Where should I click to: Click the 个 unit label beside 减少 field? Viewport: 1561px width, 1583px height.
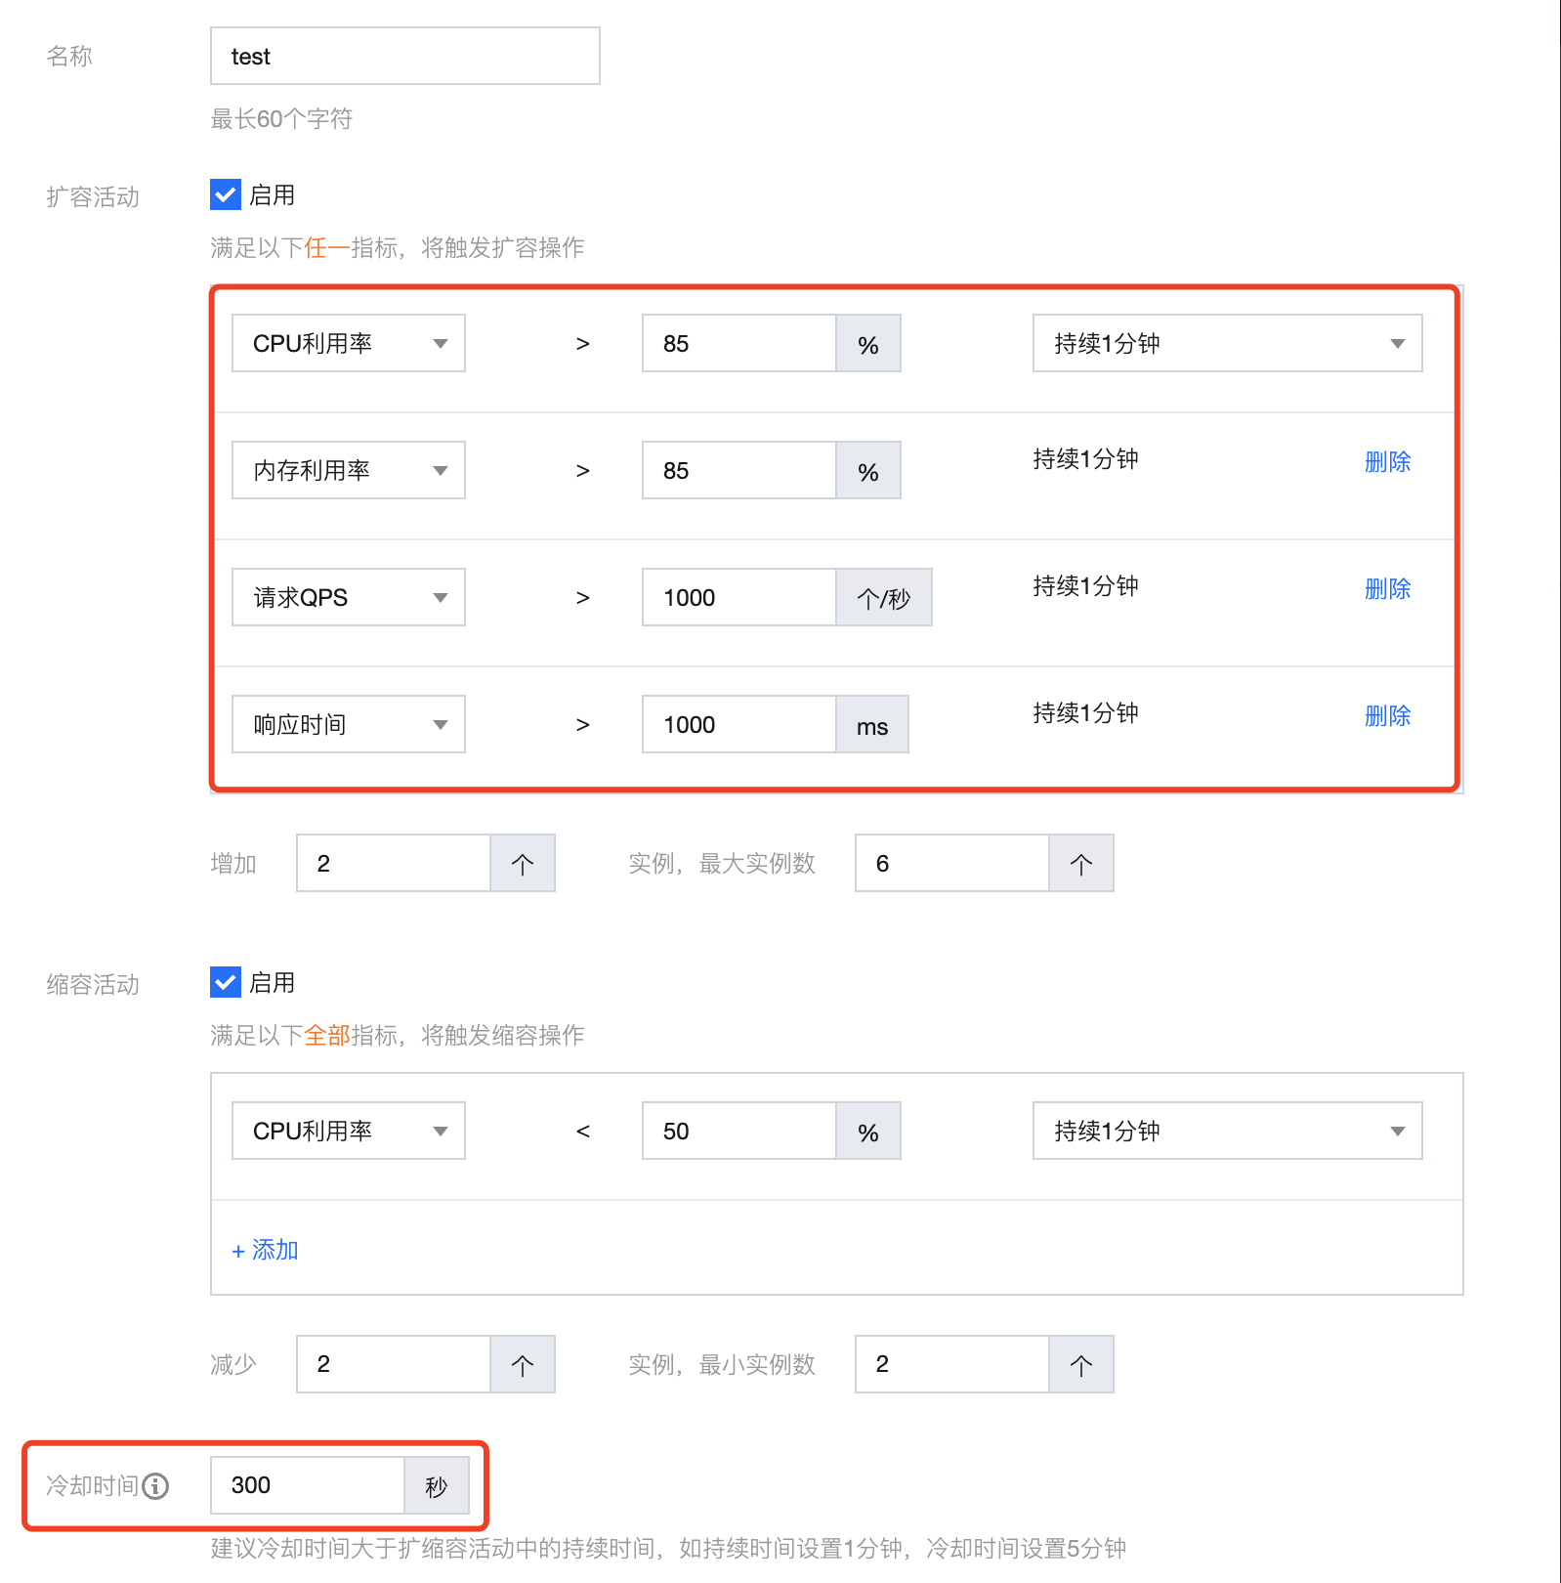[523, 1364]
